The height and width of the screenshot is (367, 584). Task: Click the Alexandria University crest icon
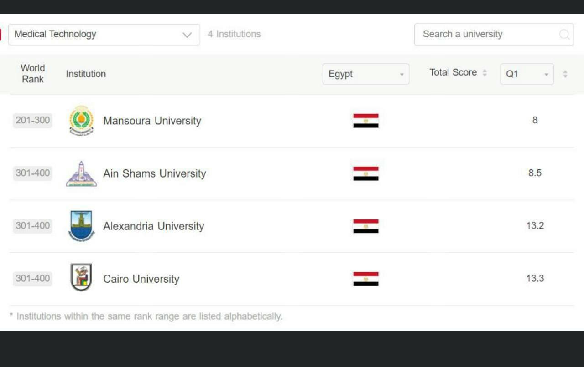coord(81,226)
